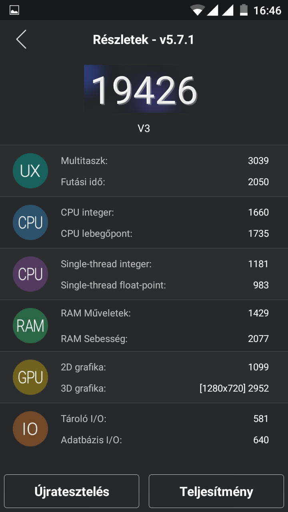Screen dimensions: 288x512
Task: Select the Adatbázis I/O result row
Action: [164, 440]
